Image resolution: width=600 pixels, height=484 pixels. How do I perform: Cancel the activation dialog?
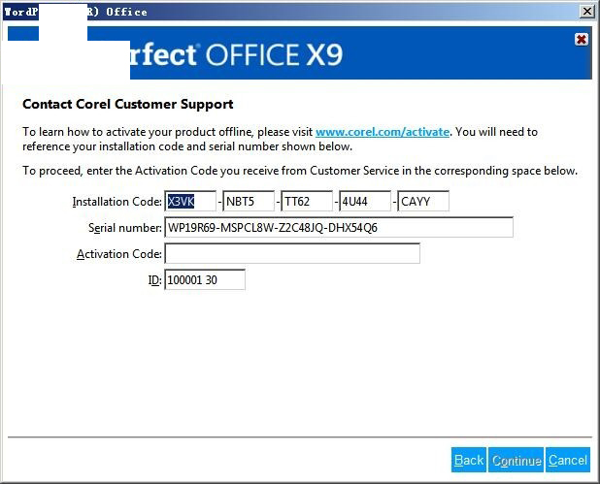pyautogui.click(x=568, y=460)
